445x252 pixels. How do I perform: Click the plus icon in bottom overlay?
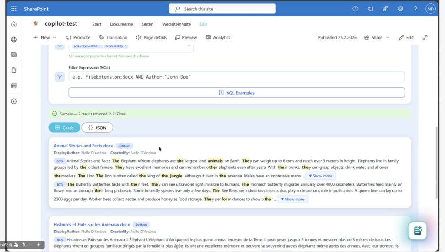[38, 245]
